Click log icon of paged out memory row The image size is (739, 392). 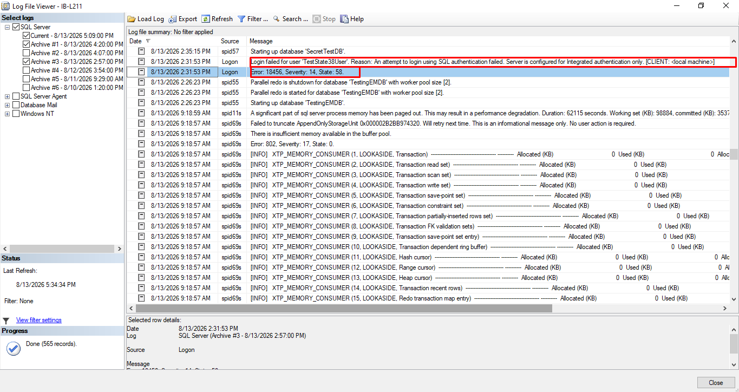[141, 113]
